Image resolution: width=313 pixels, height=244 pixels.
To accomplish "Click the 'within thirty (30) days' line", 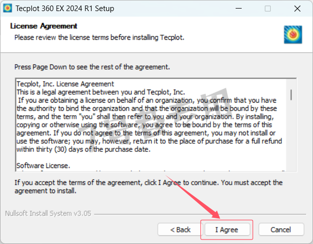I will (x=83, y=149).
